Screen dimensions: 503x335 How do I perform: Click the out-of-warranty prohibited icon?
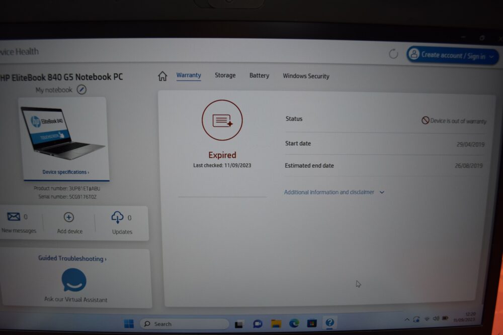[426, 120]
